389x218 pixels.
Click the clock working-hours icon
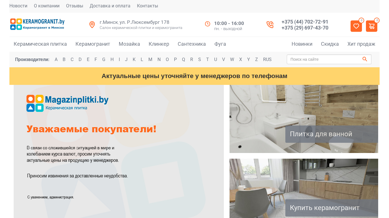click(x=208, y=24)
